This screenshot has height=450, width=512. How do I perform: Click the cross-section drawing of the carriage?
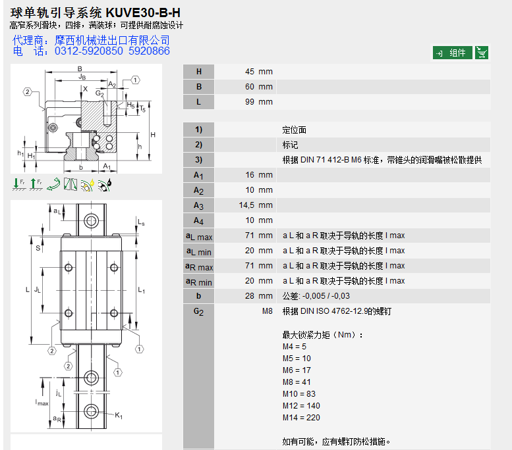click(x=86, y=118)
